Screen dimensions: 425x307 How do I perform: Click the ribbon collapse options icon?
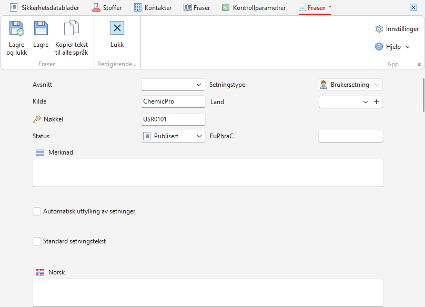click(419, 65)
